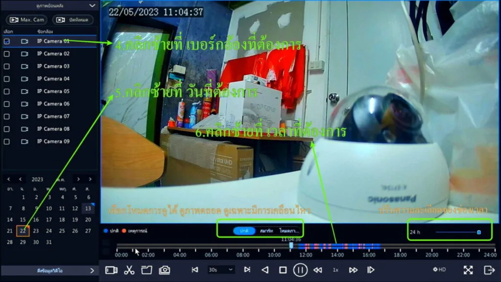Collapse the playback panel header chevron
501x282 pixels.
coord(92,6)
